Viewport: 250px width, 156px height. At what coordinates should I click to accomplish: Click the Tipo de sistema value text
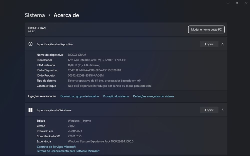click(x=104, y=81)
